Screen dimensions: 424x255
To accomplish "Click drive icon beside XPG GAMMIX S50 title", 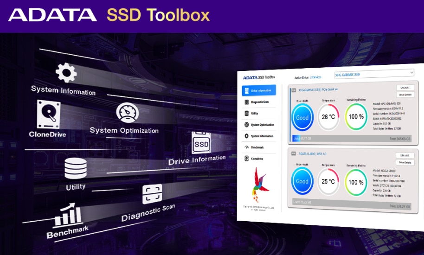I will tap(294, 90).
